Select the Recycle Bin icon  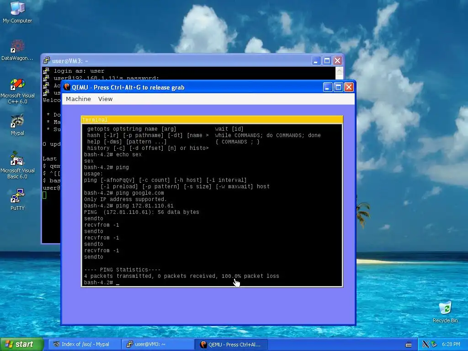445,312
